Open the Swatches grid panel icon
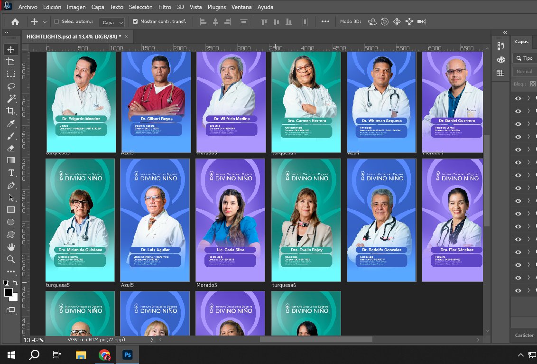The height and width of the screenshot is (364, 537). coord(500,73)
